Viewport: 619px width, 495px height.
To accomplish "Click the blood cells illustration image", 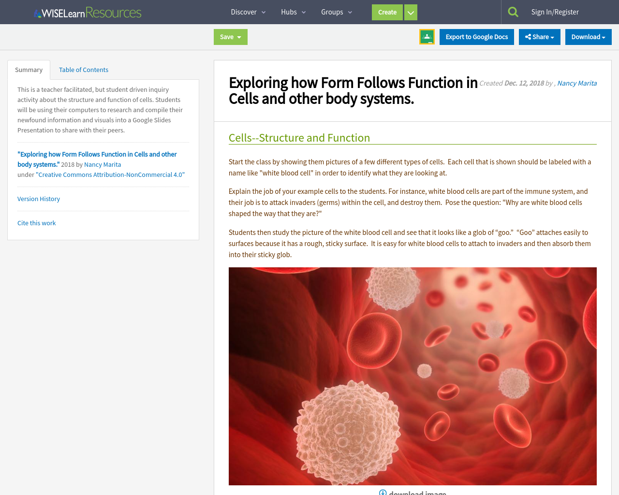I will click(413, 376).
